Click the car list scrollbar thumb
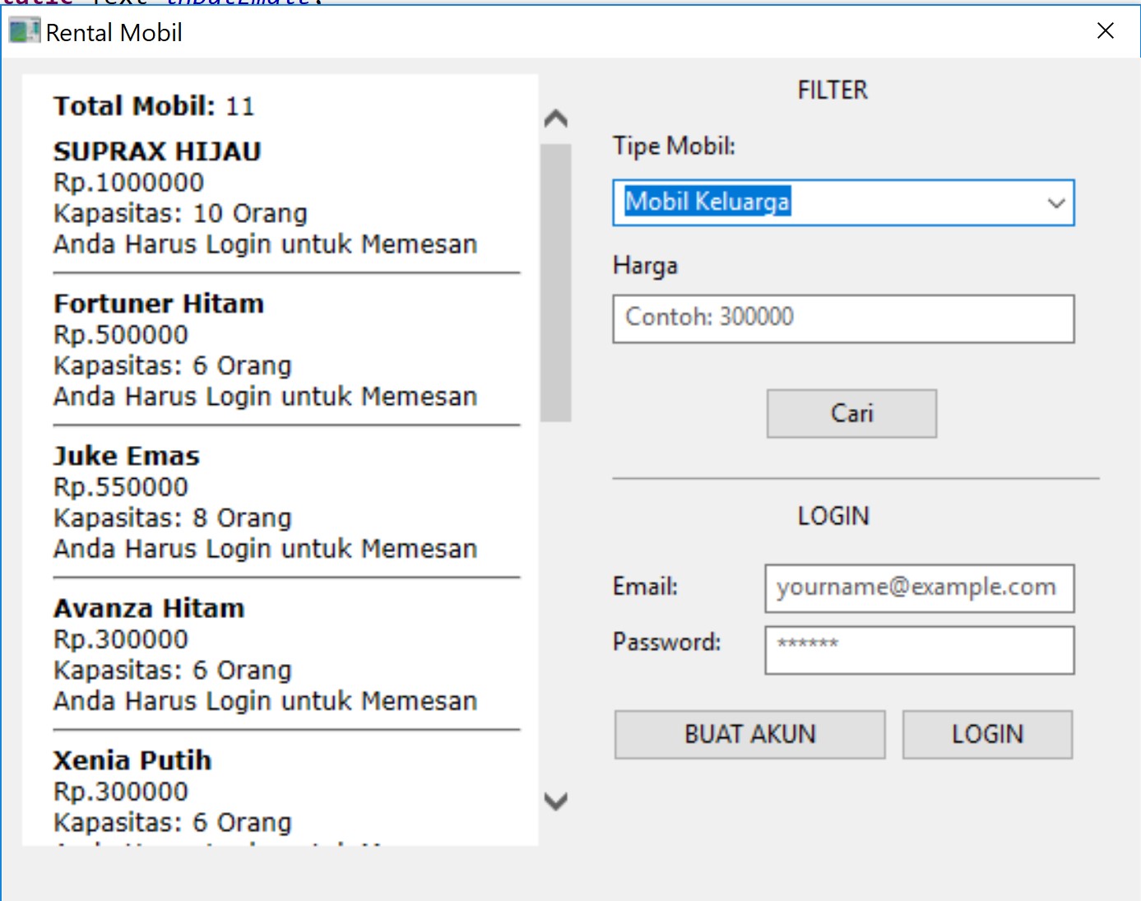1141x901 pixels. pos(556,283)
